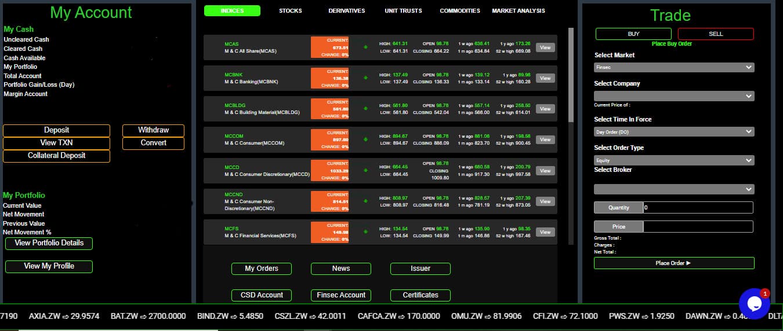The height and width of the screenshot is (331, 783).
Task: Open the chat support bubble icon
Action: coord(754,303)
